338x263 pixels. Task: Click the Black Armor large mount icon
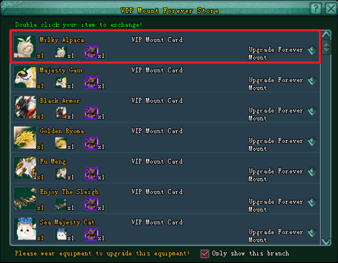click(x=25, y=107)
